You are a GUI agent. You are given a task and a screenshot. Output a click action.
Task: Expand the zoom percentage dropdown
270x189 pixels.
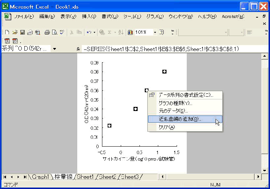pos(154,32)
